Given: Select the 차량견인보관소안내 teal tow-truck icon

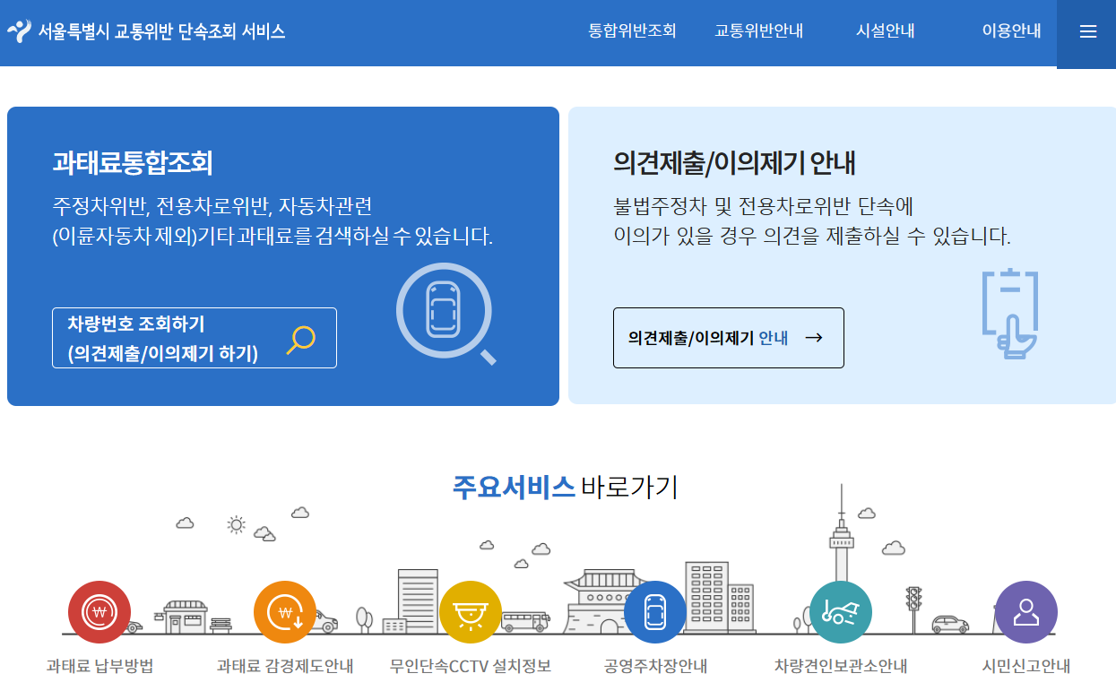Looking at the screenshot, I should [x=841, y=612].
